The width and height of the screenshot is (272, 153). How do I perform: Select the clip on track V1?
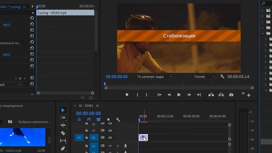pos(143,138)
